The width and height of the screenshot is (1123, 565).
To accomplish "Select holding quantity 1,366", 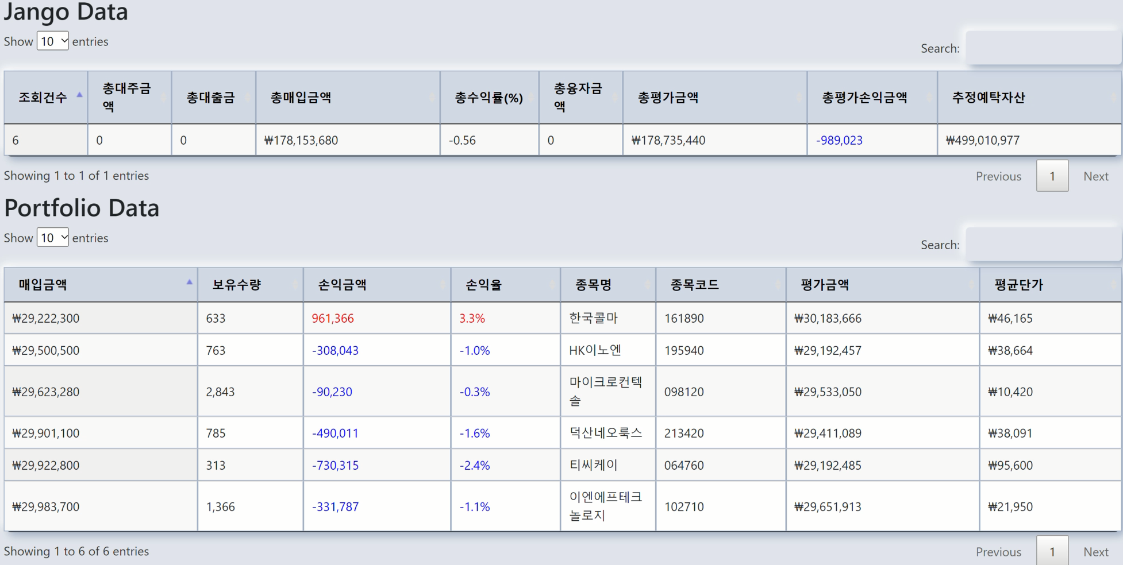I will [x=250, y=506].
